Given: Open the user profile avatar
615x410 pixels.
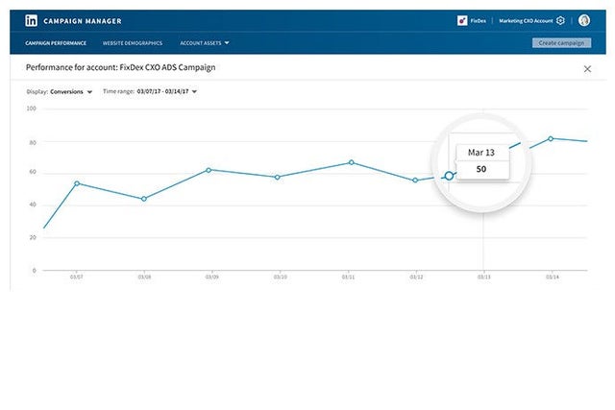Looking at the screenshot, I should coord(583,20).
